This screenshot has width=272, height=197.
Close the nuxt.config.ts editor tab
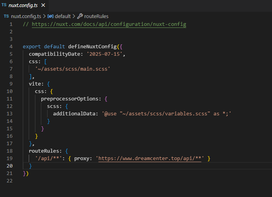pyautogui.click(x=43, y=5)
